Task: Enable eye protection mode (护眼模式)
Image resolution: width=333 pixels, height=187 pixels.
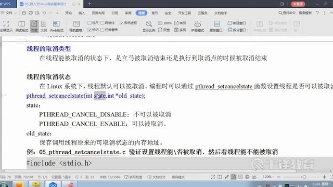Action: click(x=198, y=26)
